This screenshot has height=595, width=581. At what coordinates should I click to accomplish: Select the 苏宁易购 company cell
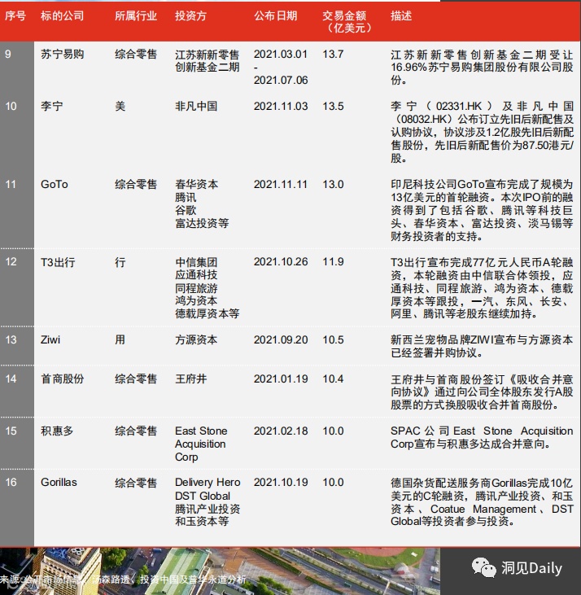pyautogui.click(x=62, y=55)
